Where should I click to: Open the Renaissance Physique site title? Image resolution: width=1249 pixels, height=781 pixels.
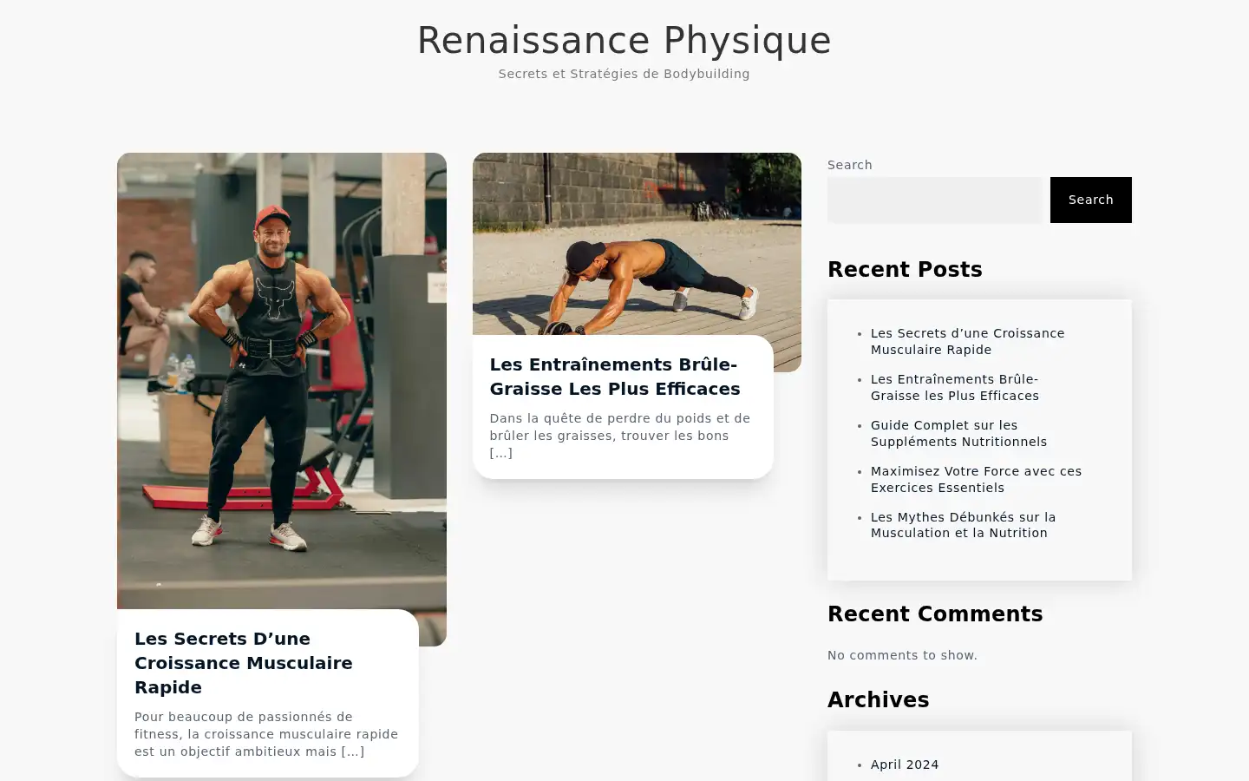624,40
